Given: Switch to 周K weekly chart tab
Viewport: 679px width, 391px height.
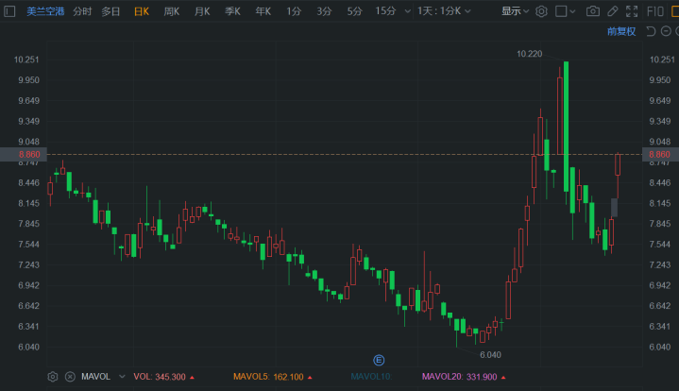Looking at the screenshot, I should pos(171,11).
